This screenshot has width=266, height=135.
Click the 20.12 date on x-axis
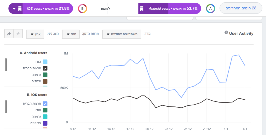(x=149, y=129)
